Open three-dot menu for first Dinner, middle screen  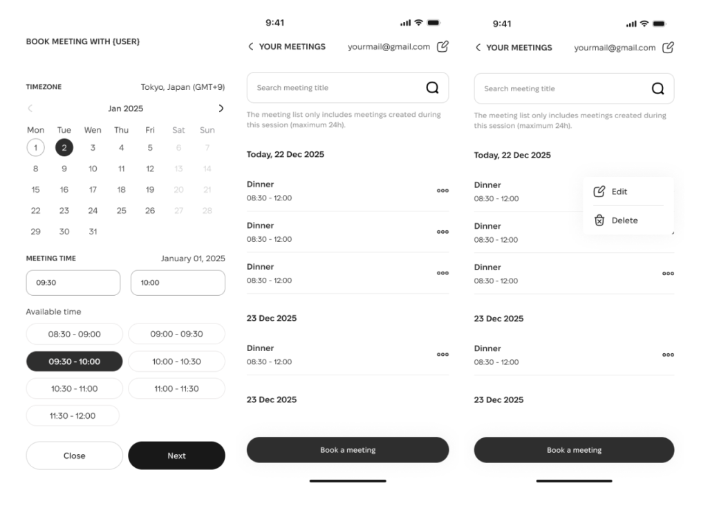[442, 191]
